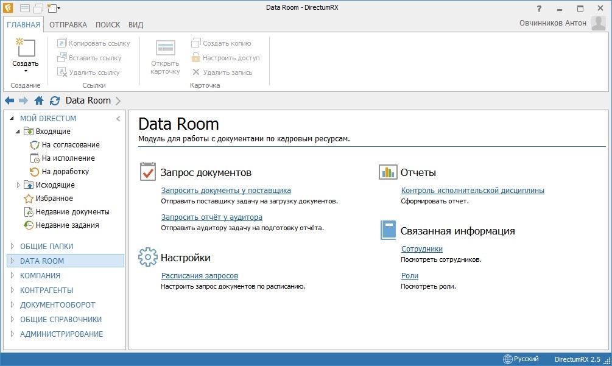Click the Запрос документов checklist icon
Screen dimensions: 612x366
(x=148, y=172)
